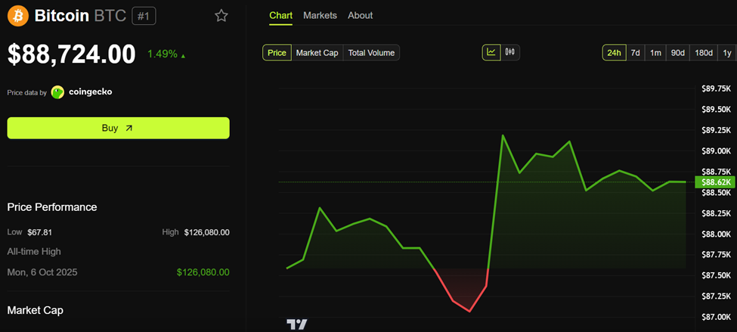
Task: Click the green price change arrow
Action: click(x=183, y=55)
